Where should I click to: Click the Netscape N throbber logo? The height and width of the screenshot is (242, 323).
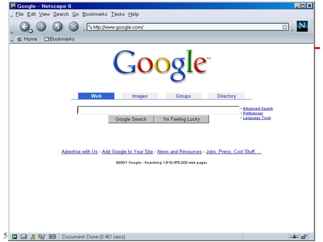tap(302, 26)
